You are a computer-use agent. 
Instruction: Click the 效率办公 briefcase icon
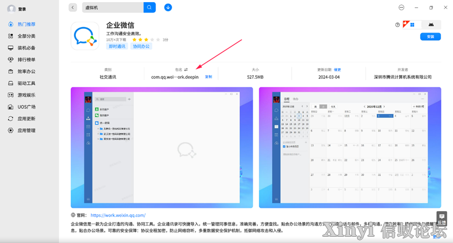pos(10,71)
